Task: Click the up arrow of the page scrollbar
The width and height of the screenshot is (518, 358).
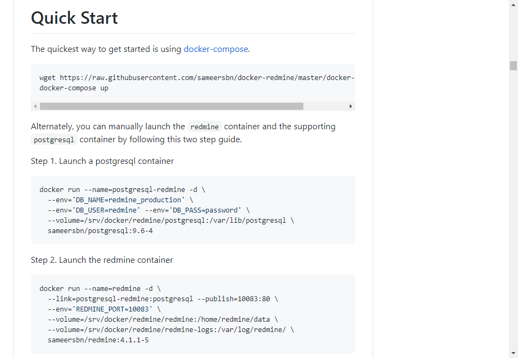Action: pyautogui.click(x=512, y=4)
